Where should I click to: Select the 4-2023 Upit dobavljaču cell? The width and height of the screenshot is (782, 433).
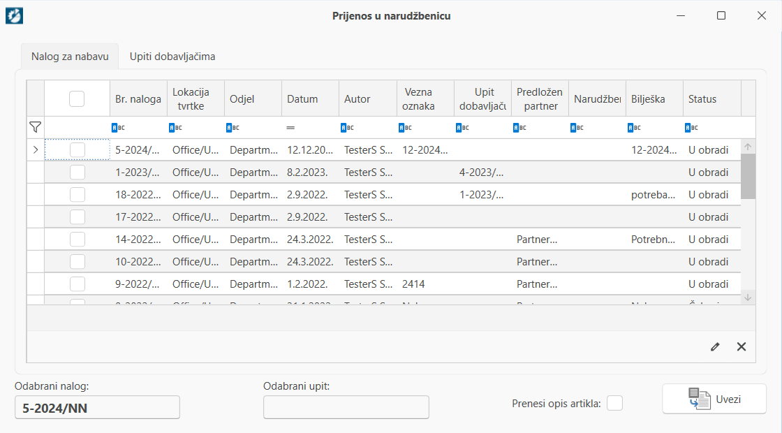482,172
